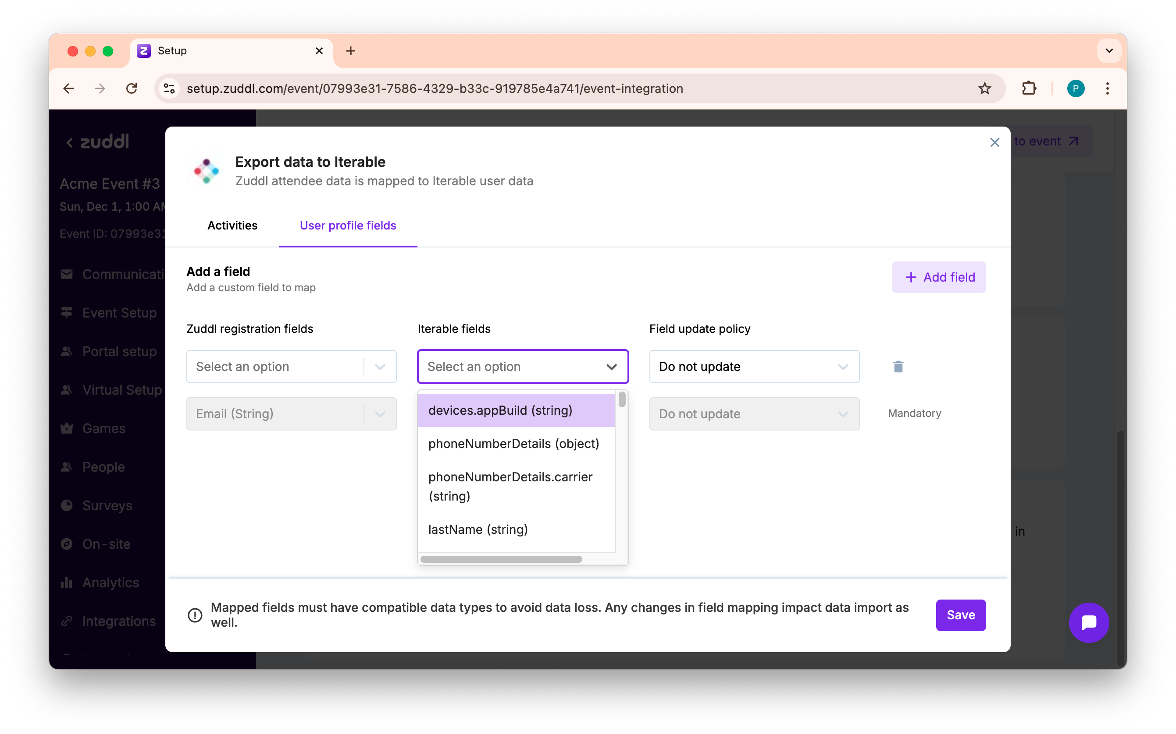Save the field mappings
This screenshot has width=1176, height=734.
click(x=960, y=615)
